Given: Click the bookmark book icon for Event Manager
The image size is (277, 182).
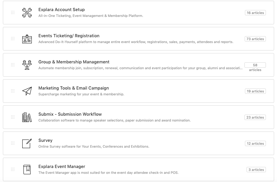Looking at the screenshot, I should (27, 170).
